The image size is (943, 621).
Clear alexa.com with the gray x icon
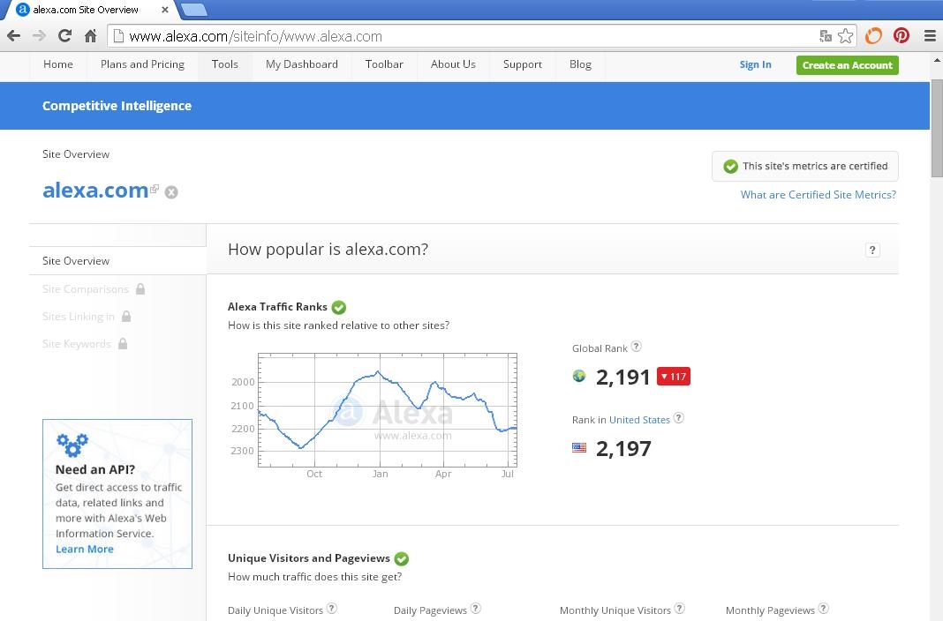tap(171, 192)
